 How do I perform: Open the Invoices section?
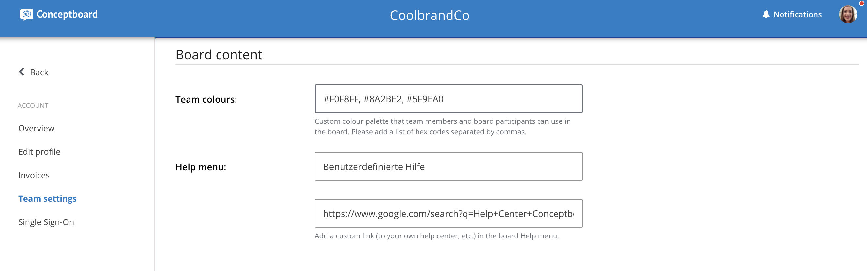point(34,175)
